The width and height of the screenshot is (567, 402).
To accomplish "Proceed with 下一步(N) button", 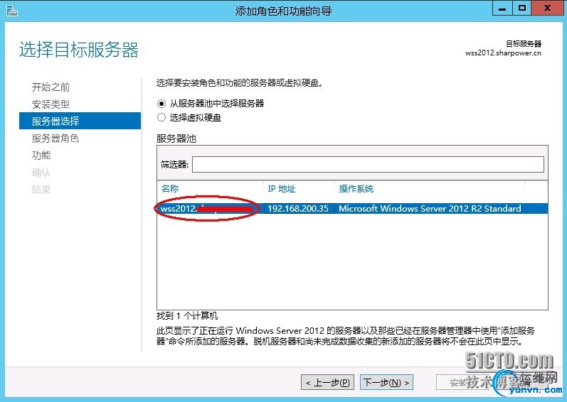I will tap(386, 383).
